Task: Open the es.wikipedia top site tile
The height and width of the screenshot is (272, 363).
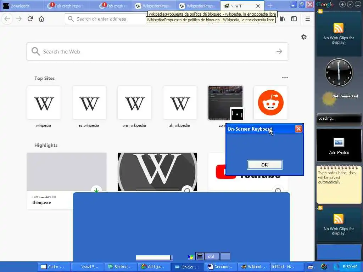Action: tap(89, 103)
